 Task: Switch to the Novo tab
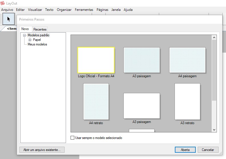(25, 29)
